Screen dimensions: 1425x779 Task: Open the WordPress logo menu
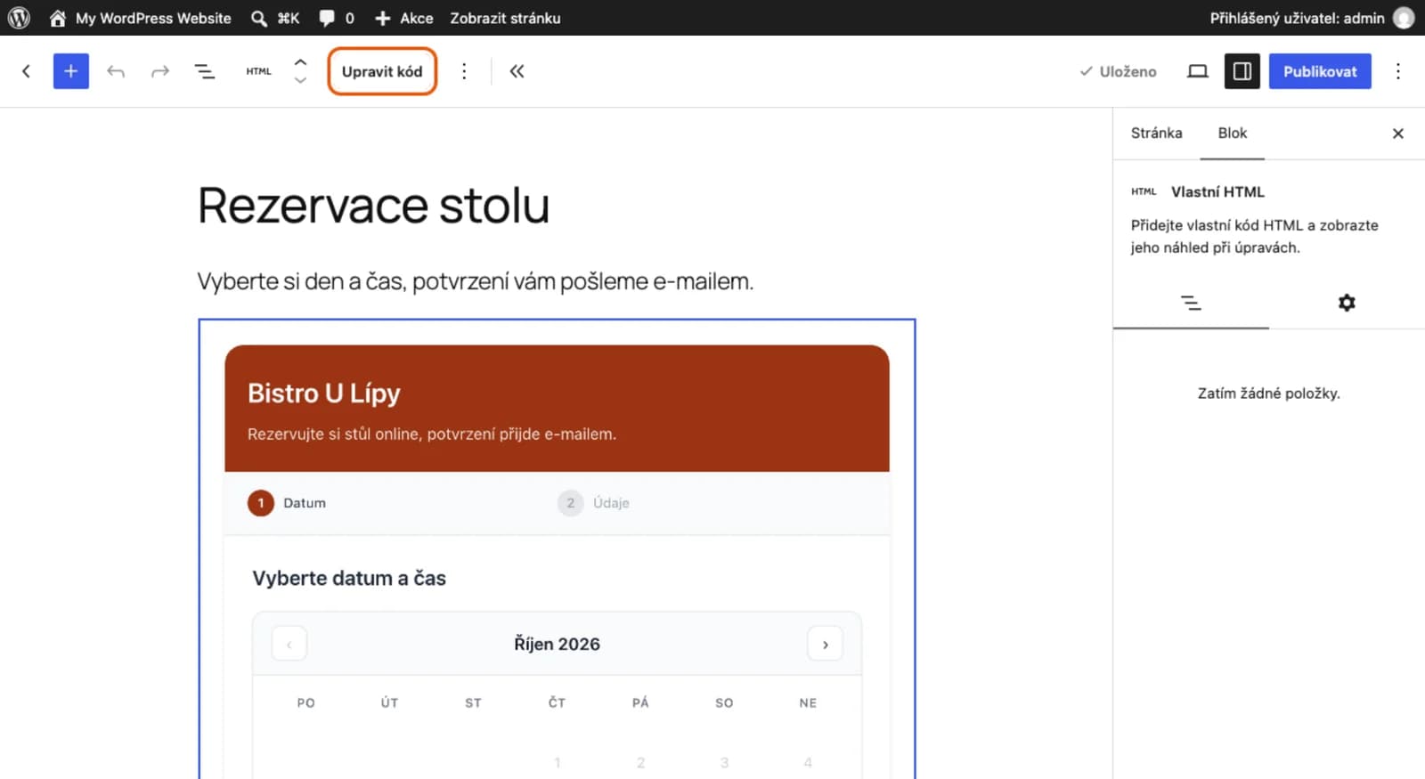(x=19, y=18)
